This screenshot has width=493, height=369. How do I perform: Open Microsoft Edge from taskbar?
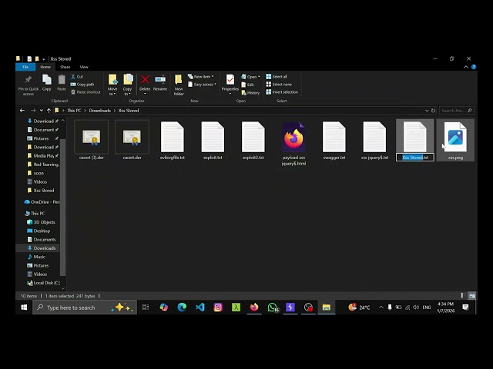click(x=182, y=307)
